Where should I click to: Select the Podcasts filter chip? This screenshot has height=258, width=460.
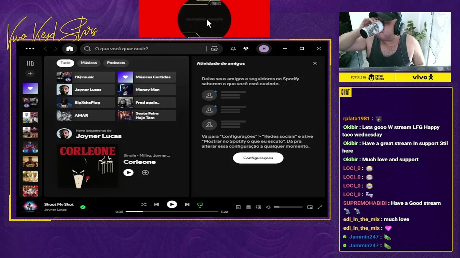click(x=116, y=63)
